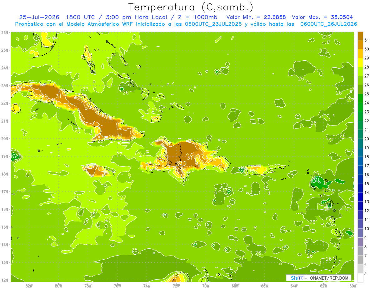Click 'Valor Max. = 35.0504' text

click(323, 17)
